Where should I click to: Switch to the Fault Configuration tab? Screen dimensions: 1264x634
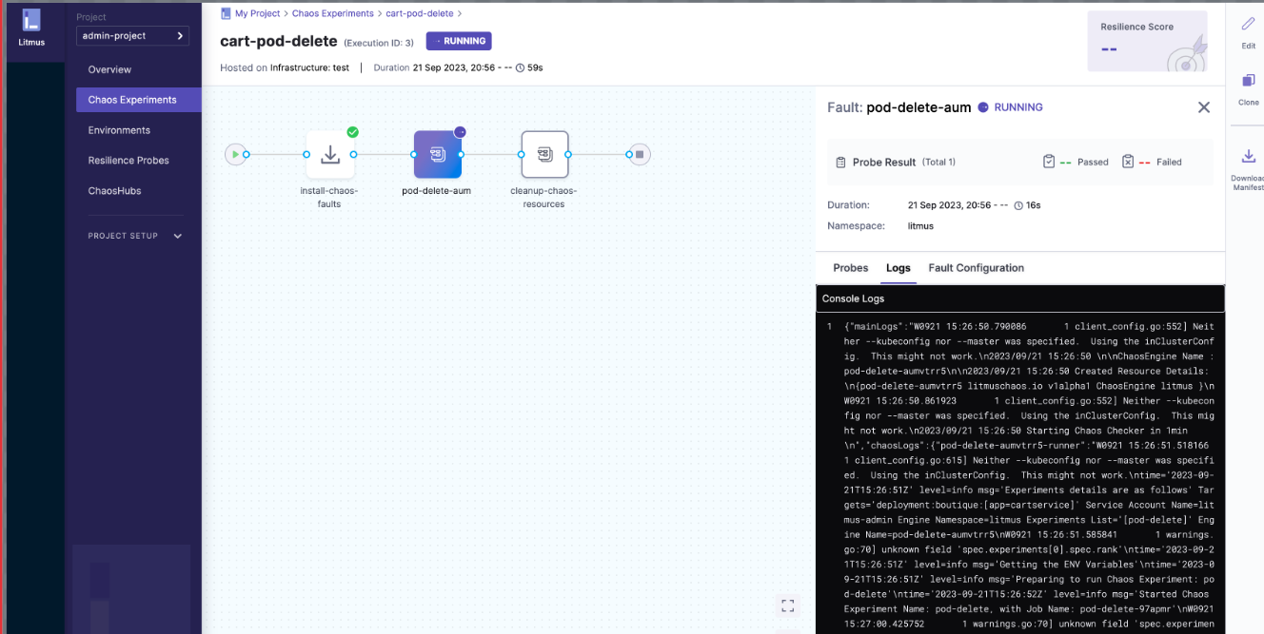[976, 268]
